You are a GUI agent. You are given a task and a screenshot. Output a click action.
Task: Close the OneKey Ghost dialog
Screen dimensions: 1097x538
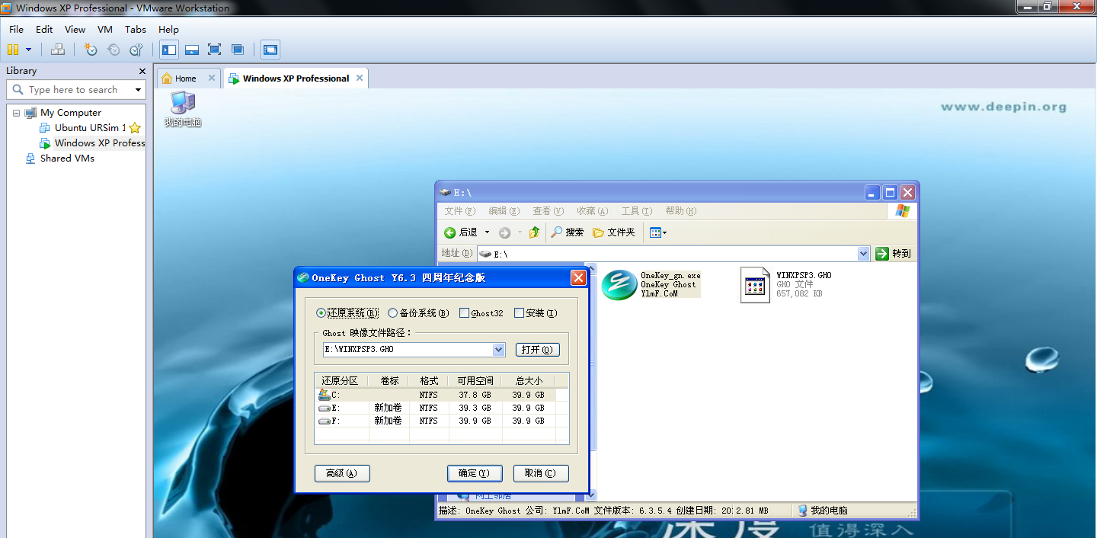pos(578,278)
